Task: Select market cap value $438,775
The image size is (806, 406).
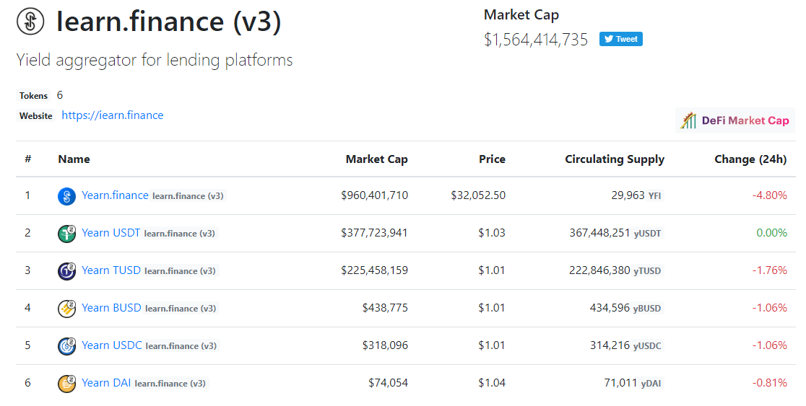Action: (385, 308)
